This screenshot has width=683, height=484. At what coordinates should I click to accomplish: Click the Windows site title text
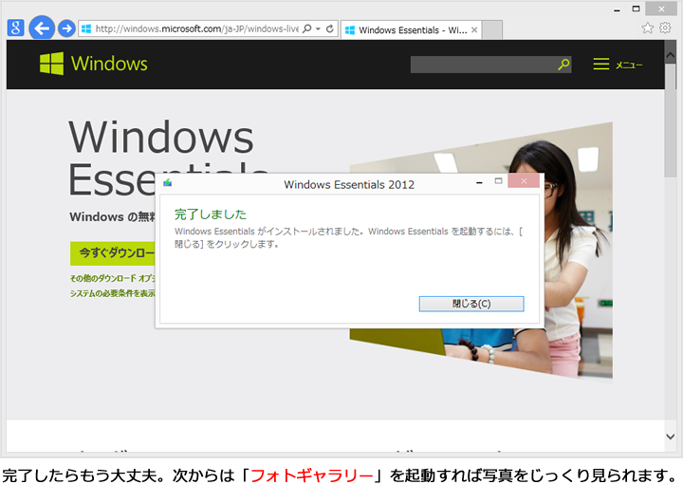[x=109, y=64]
